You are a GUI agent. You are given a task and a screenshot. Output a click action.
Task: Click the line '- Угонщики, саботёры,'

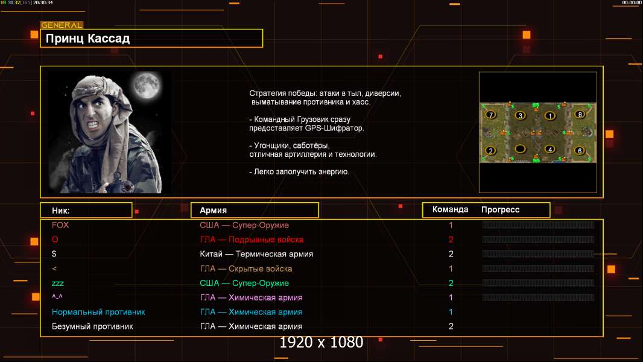coord(290,145)
